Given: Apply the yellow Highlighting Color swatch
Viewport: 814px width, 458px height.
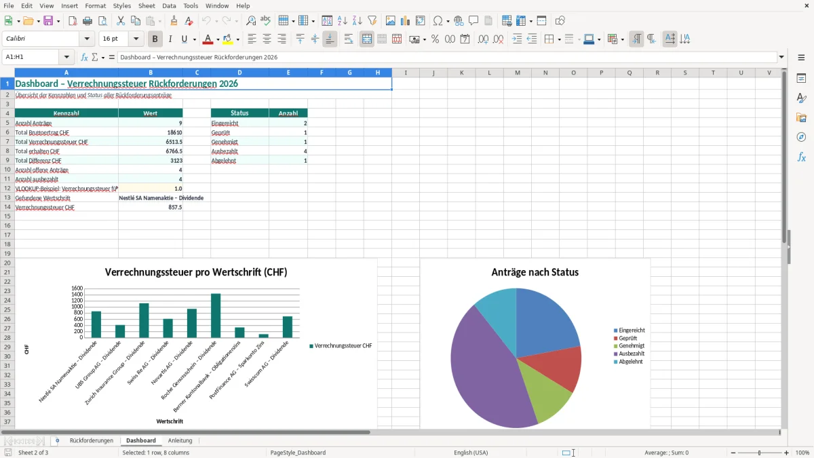Looking at the screenshot, I should pos(228,39).
